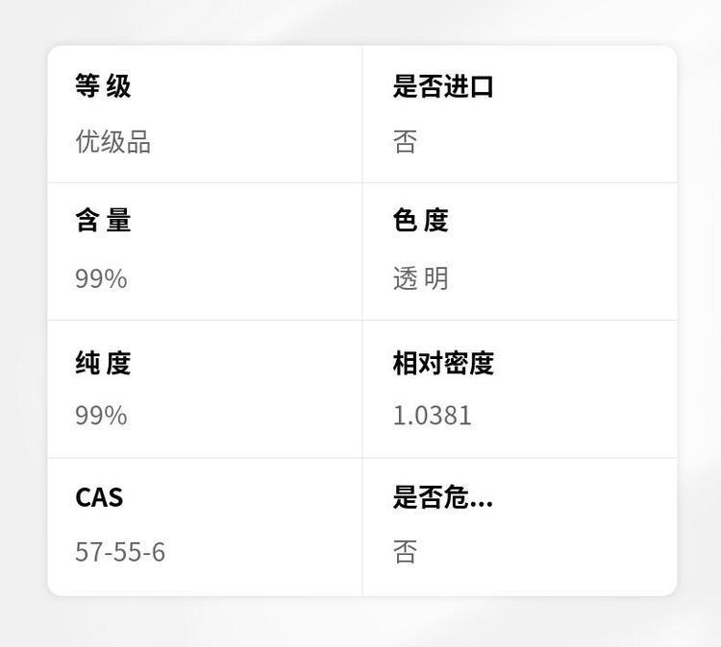Click the 含量 label

103,221
